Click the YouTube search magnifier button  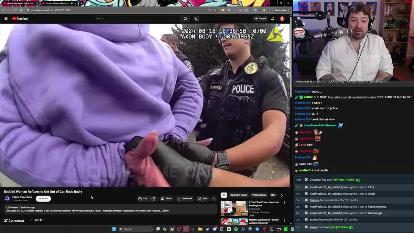185,18
